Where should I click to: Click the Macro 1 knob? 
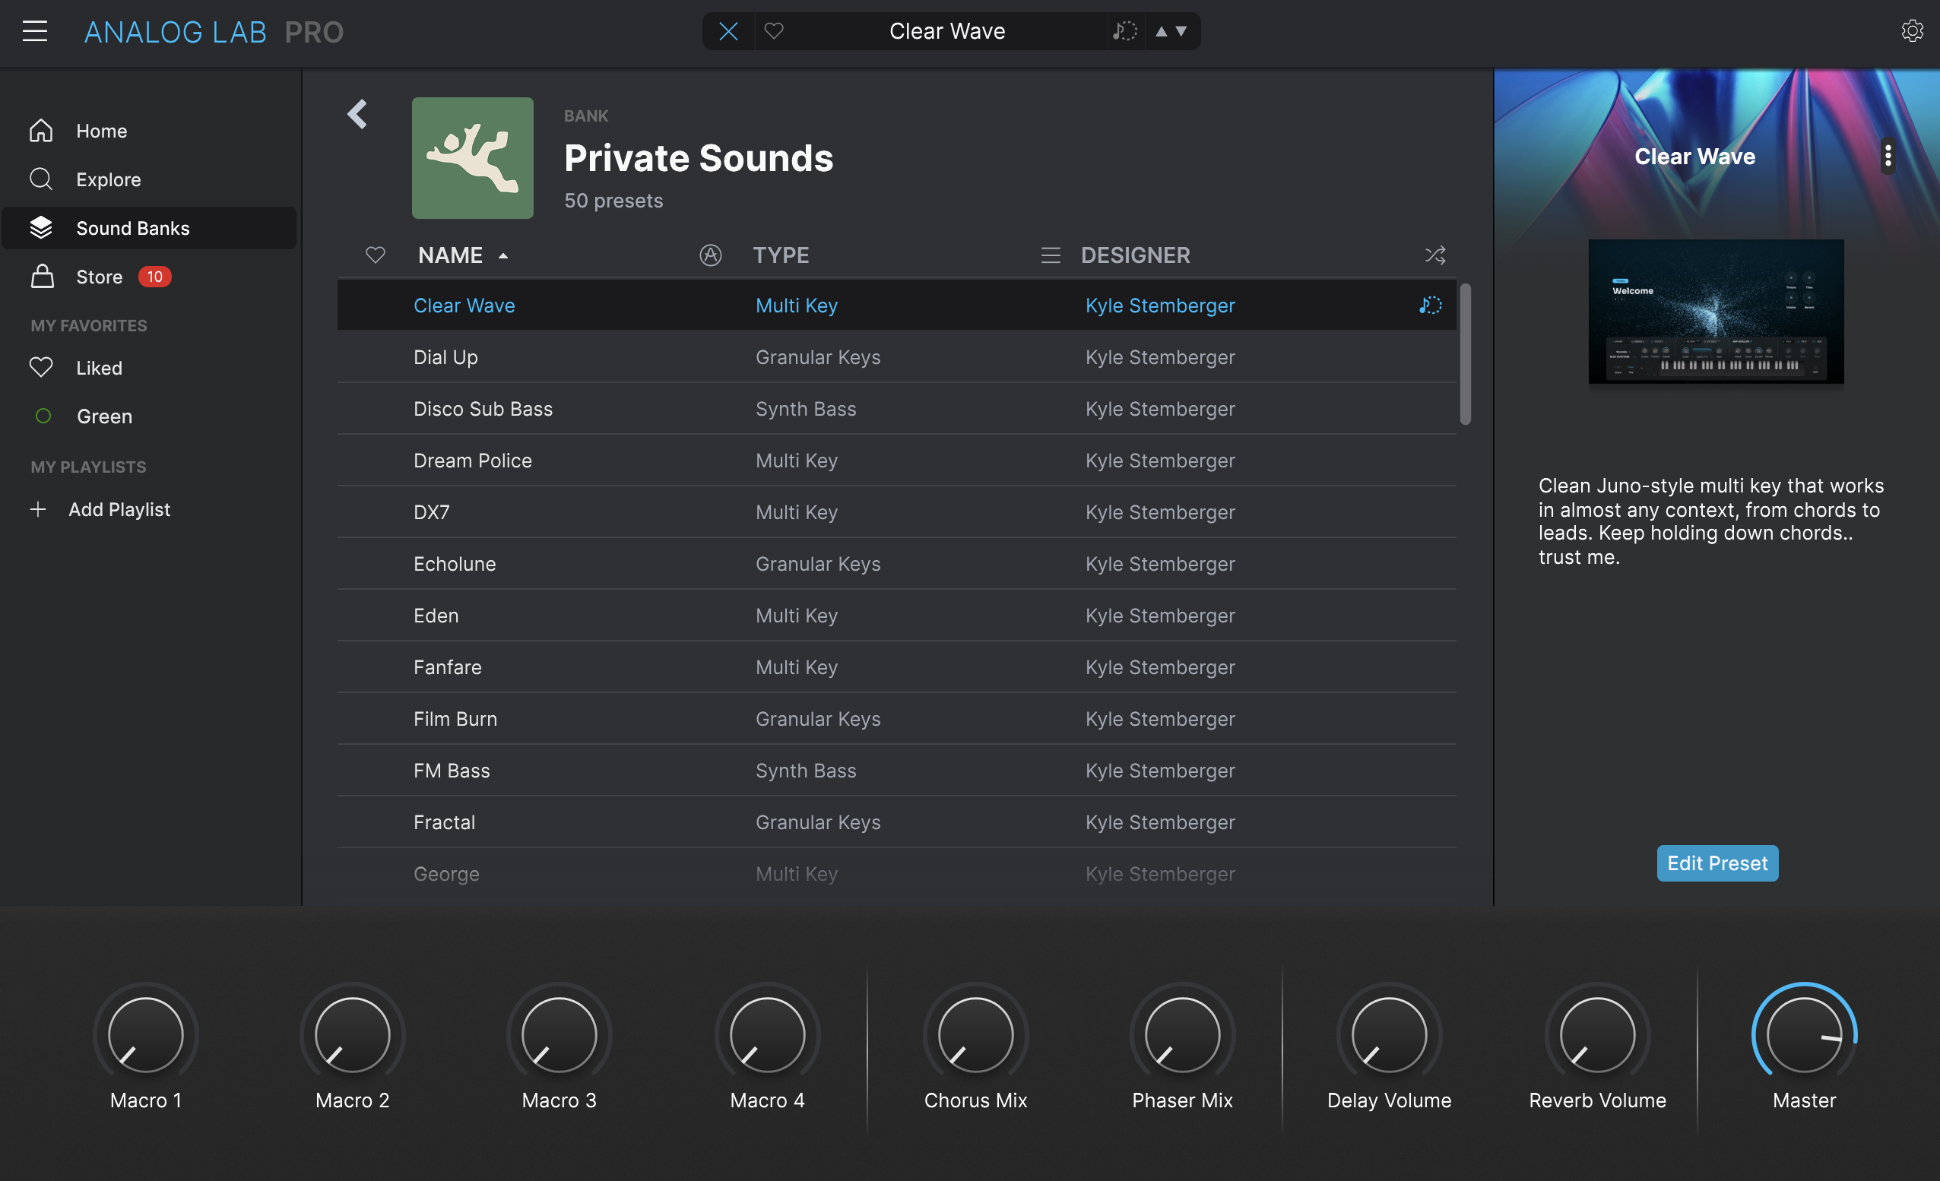coord(146,1034)
